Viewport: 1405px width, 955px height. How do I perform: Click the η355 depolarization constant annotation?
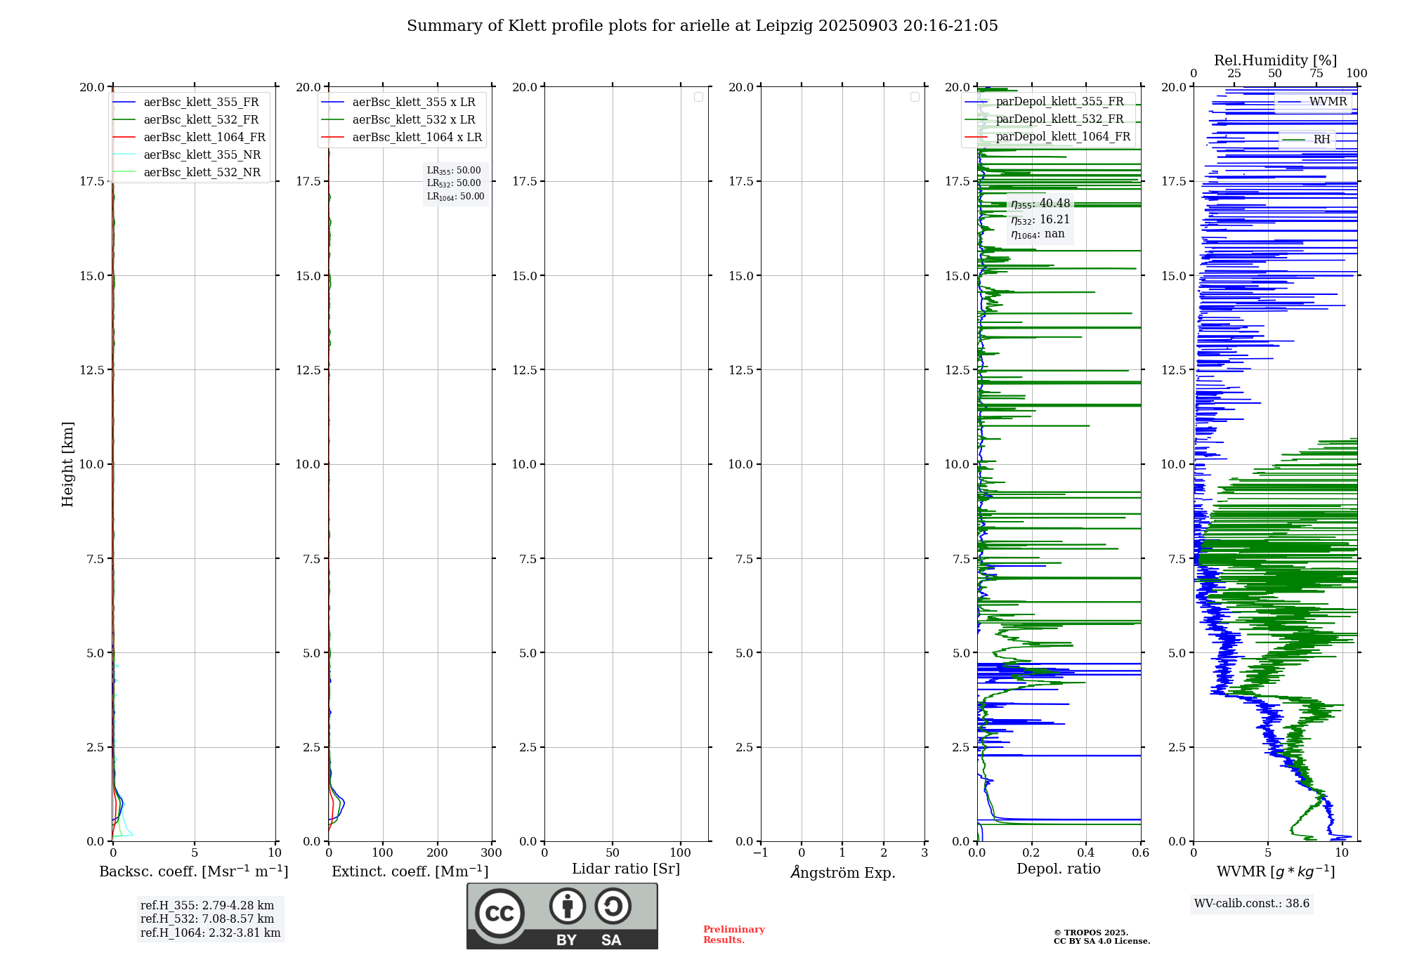tap(1040, 204)
